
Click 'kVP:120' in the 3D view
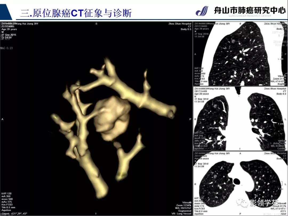6,193
